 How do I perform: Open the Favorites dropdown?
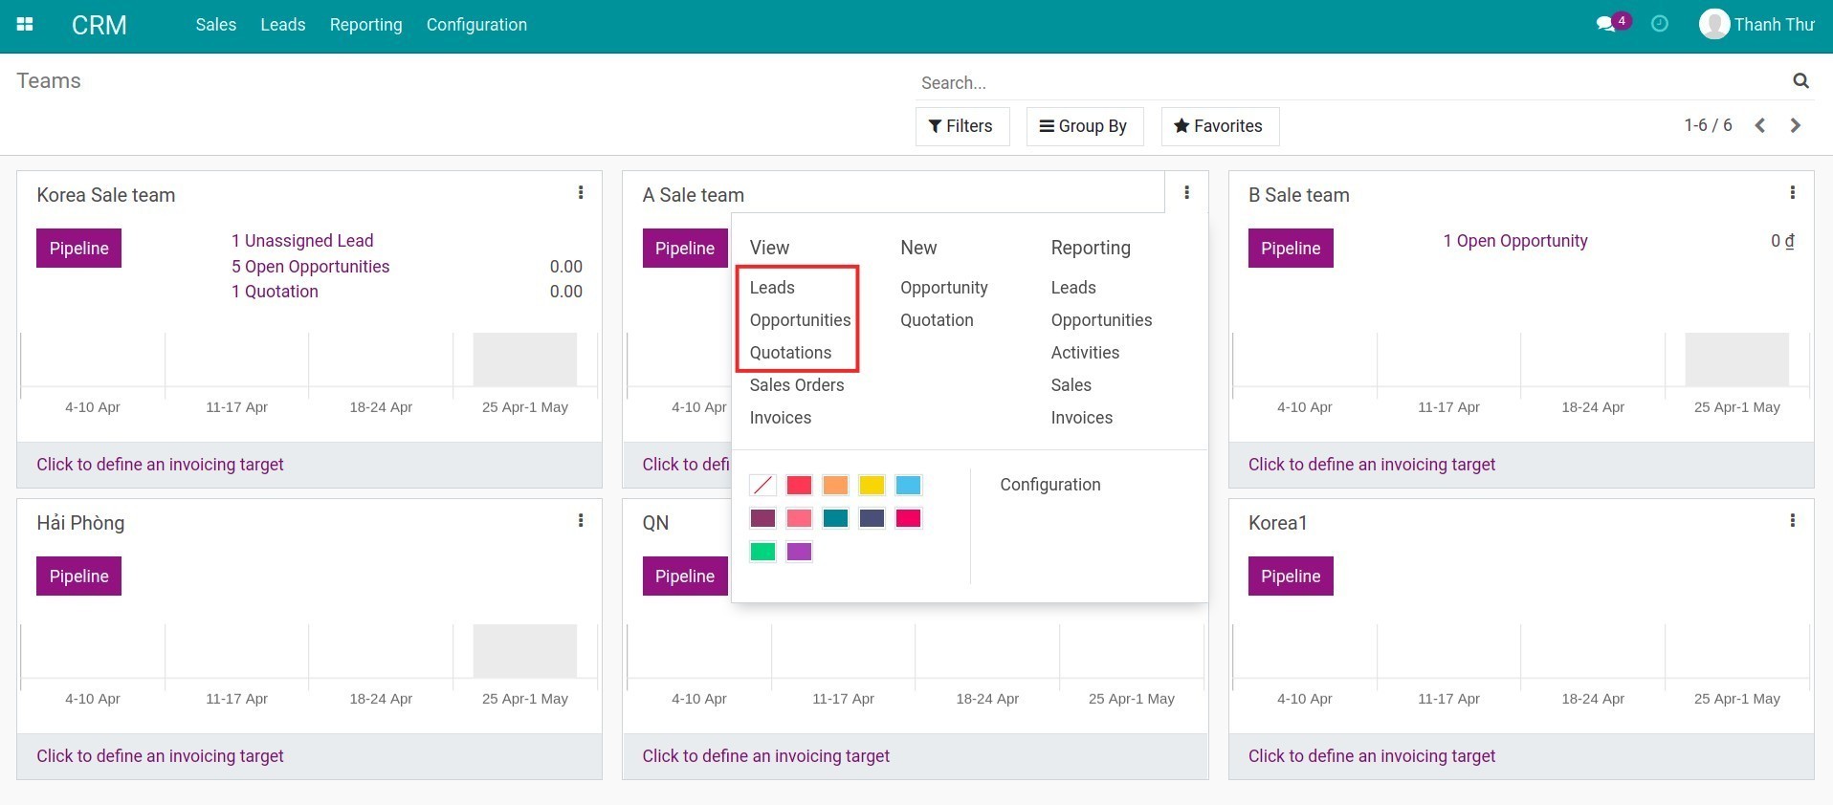pos(1219,126)
